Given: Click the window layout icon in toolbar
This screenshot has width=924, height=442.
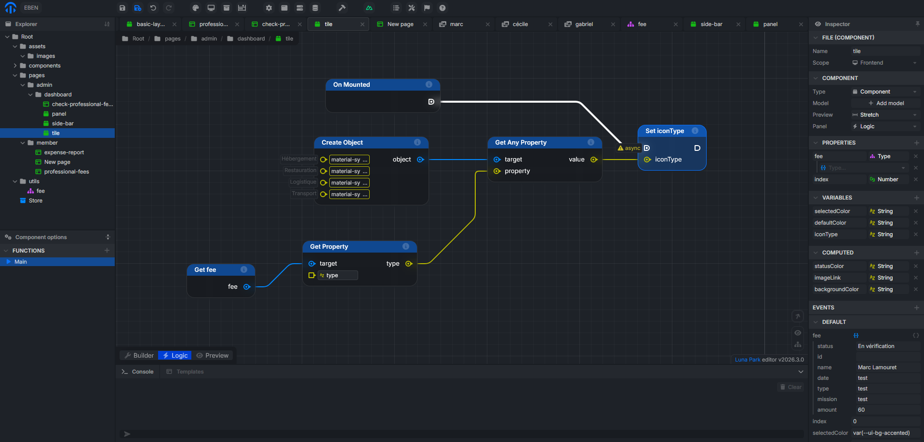Looking at the screenshot, I should coord(284,8).
